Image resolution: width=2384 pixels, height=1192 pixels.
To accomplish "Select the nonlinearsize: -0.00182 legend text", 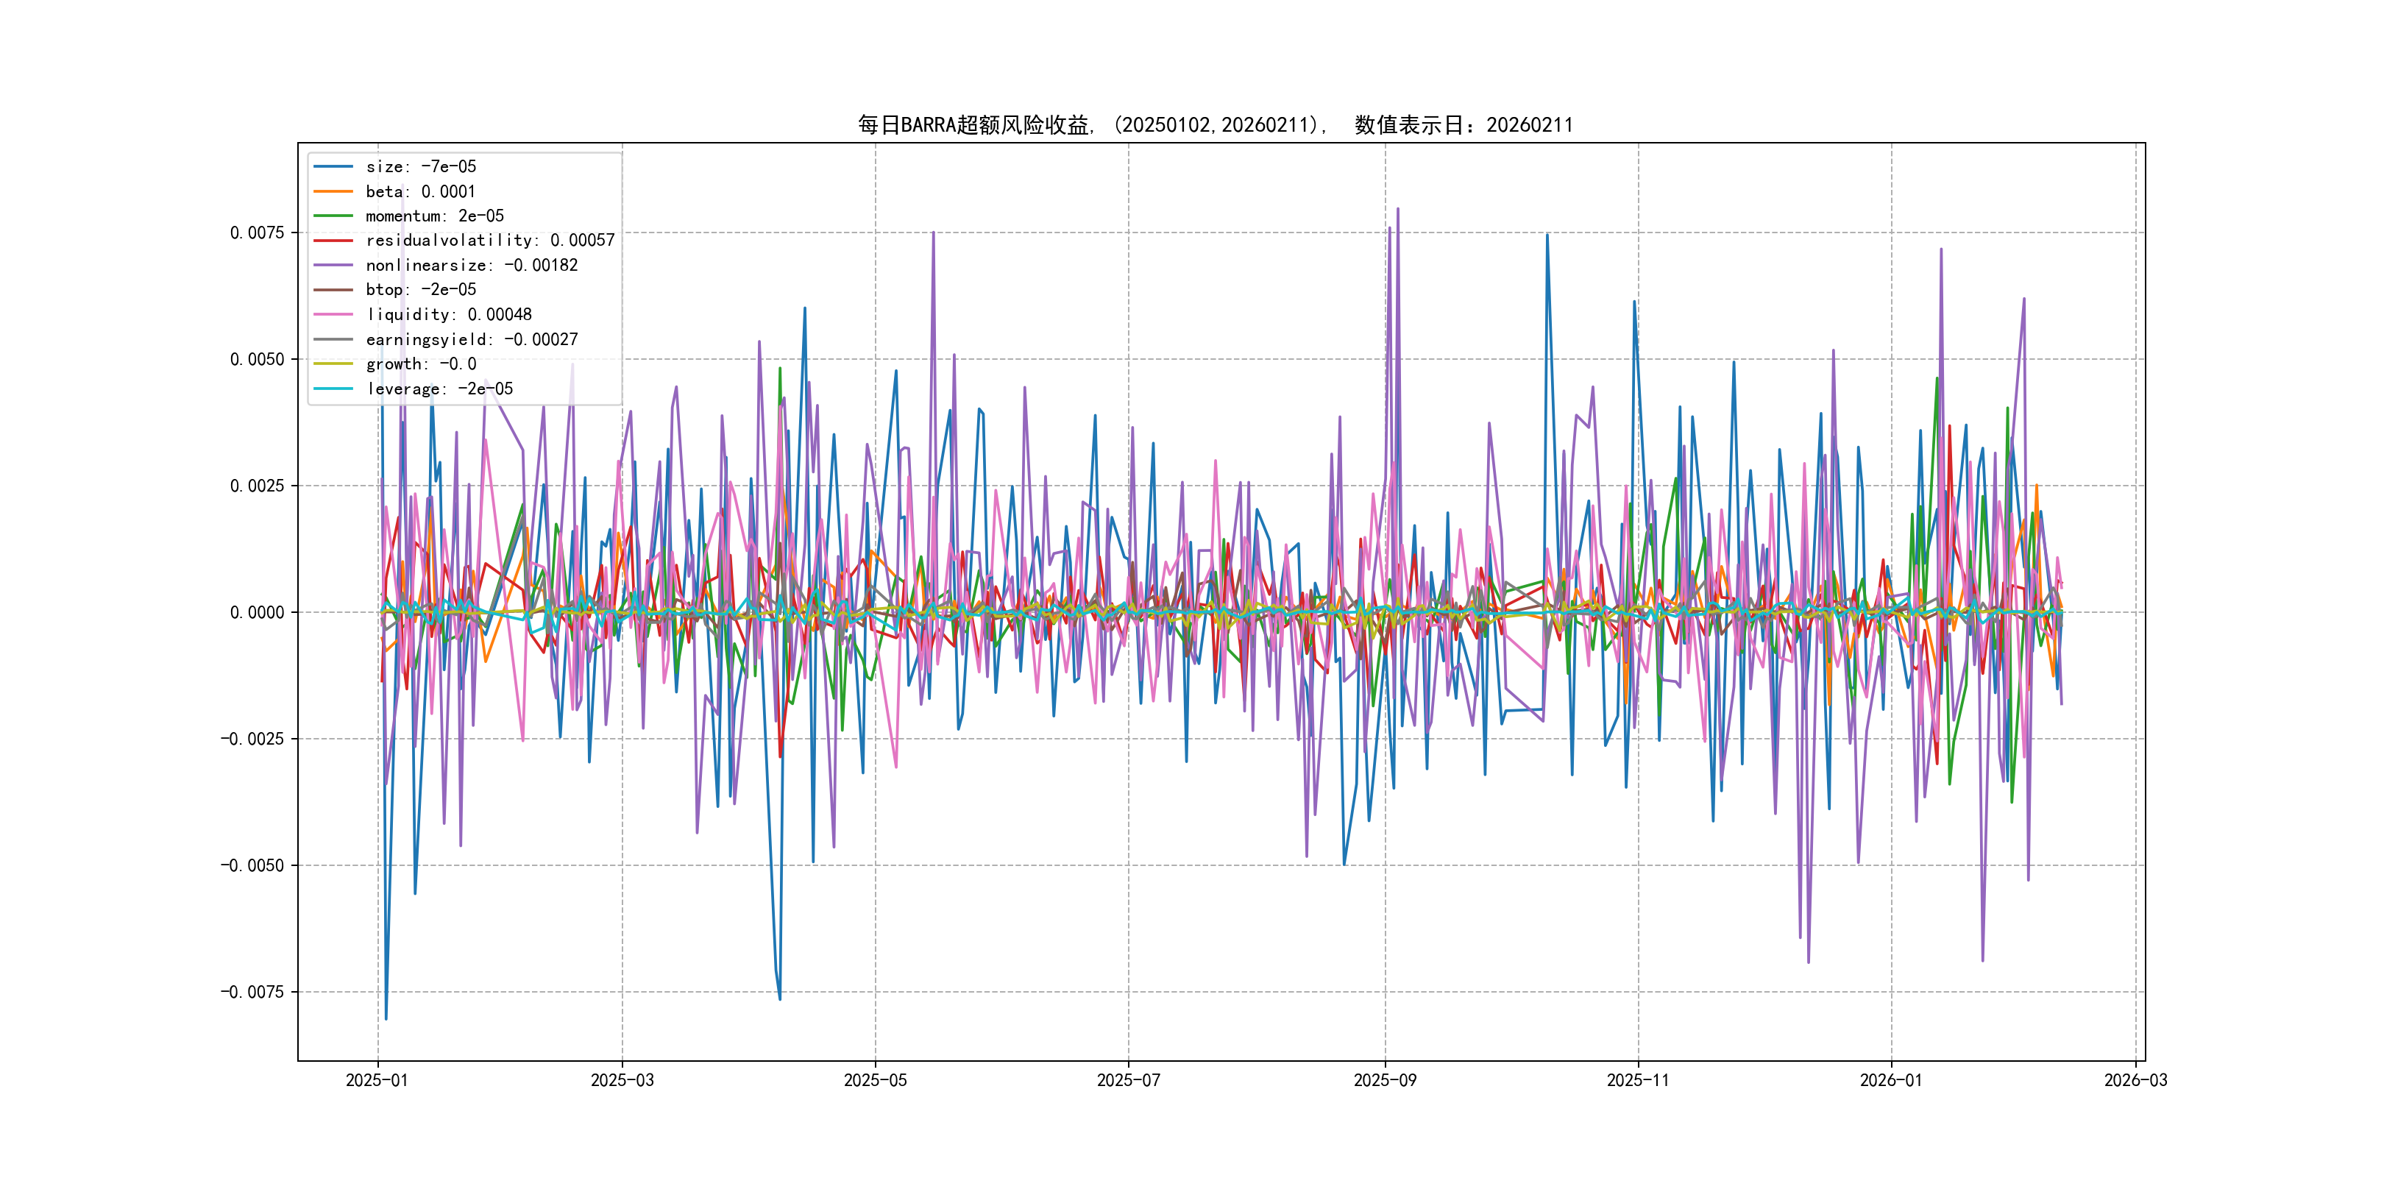I will pos(471,266).
